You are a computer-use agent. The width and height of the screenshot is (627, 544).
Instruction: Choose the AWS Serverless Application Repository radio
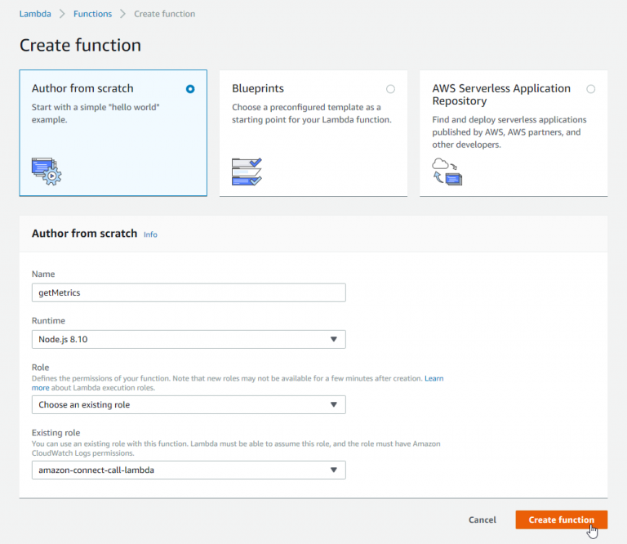click(x=590, y=89)
